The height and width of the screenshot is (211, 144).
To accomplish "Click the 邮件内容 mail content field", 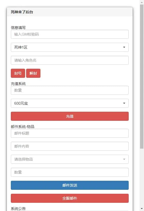I will (x=70, y=146).
